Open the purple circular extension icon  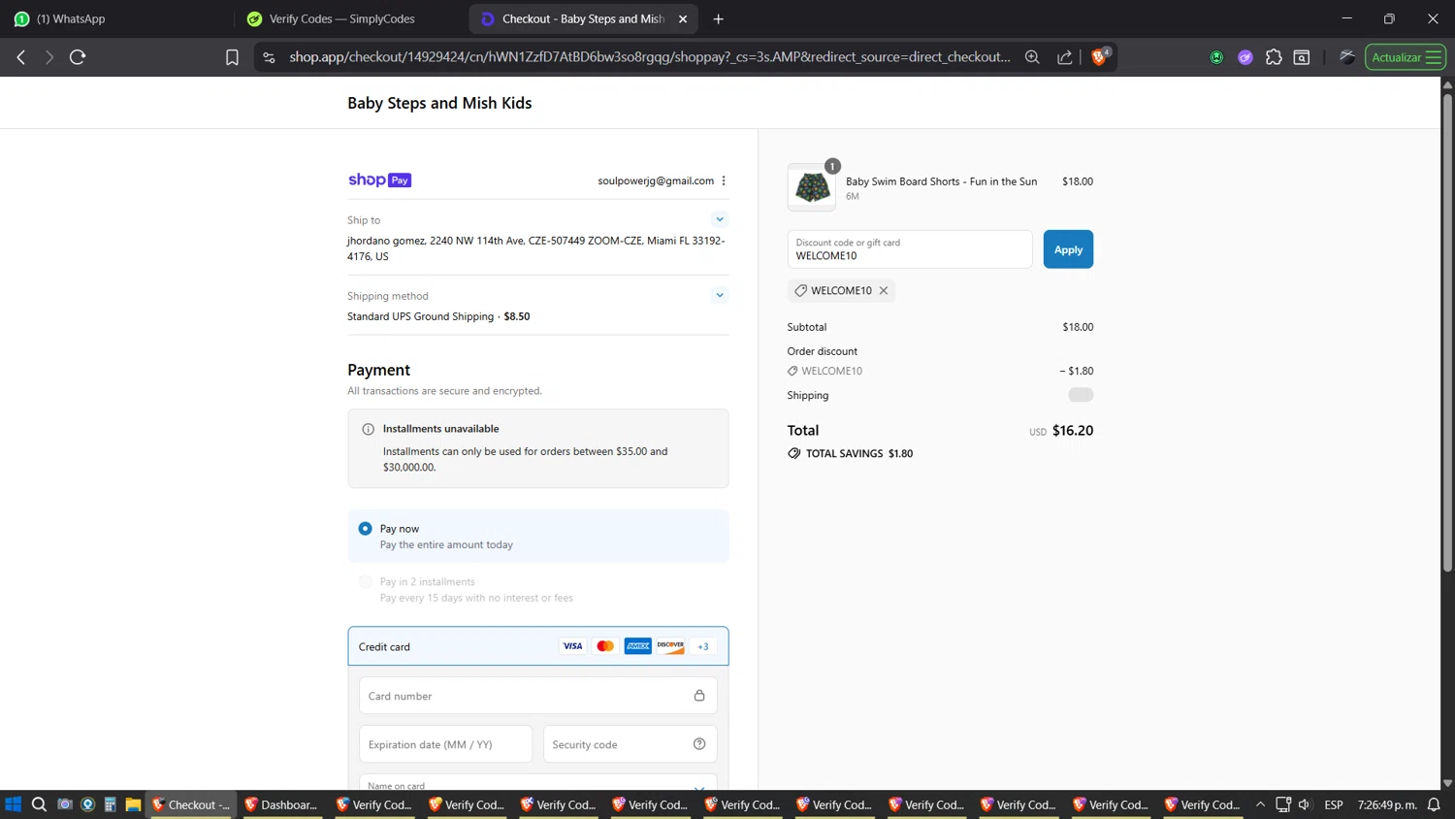pyautogui.click(x=1245, y=57)
